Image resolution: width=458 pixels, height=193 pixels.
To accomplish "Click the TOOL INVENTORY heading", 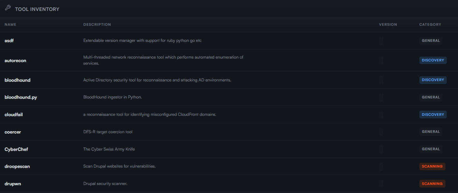I will (x=37, y=9).
